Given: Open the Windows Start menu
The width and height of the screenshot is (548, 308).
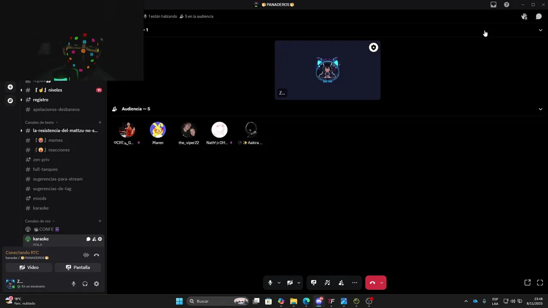Looking at the screenshot, I should pos(179,301).
